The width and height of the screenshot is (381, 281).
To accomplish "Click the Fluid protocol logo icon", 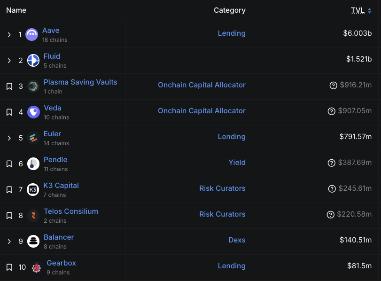I will coord(33,61).
